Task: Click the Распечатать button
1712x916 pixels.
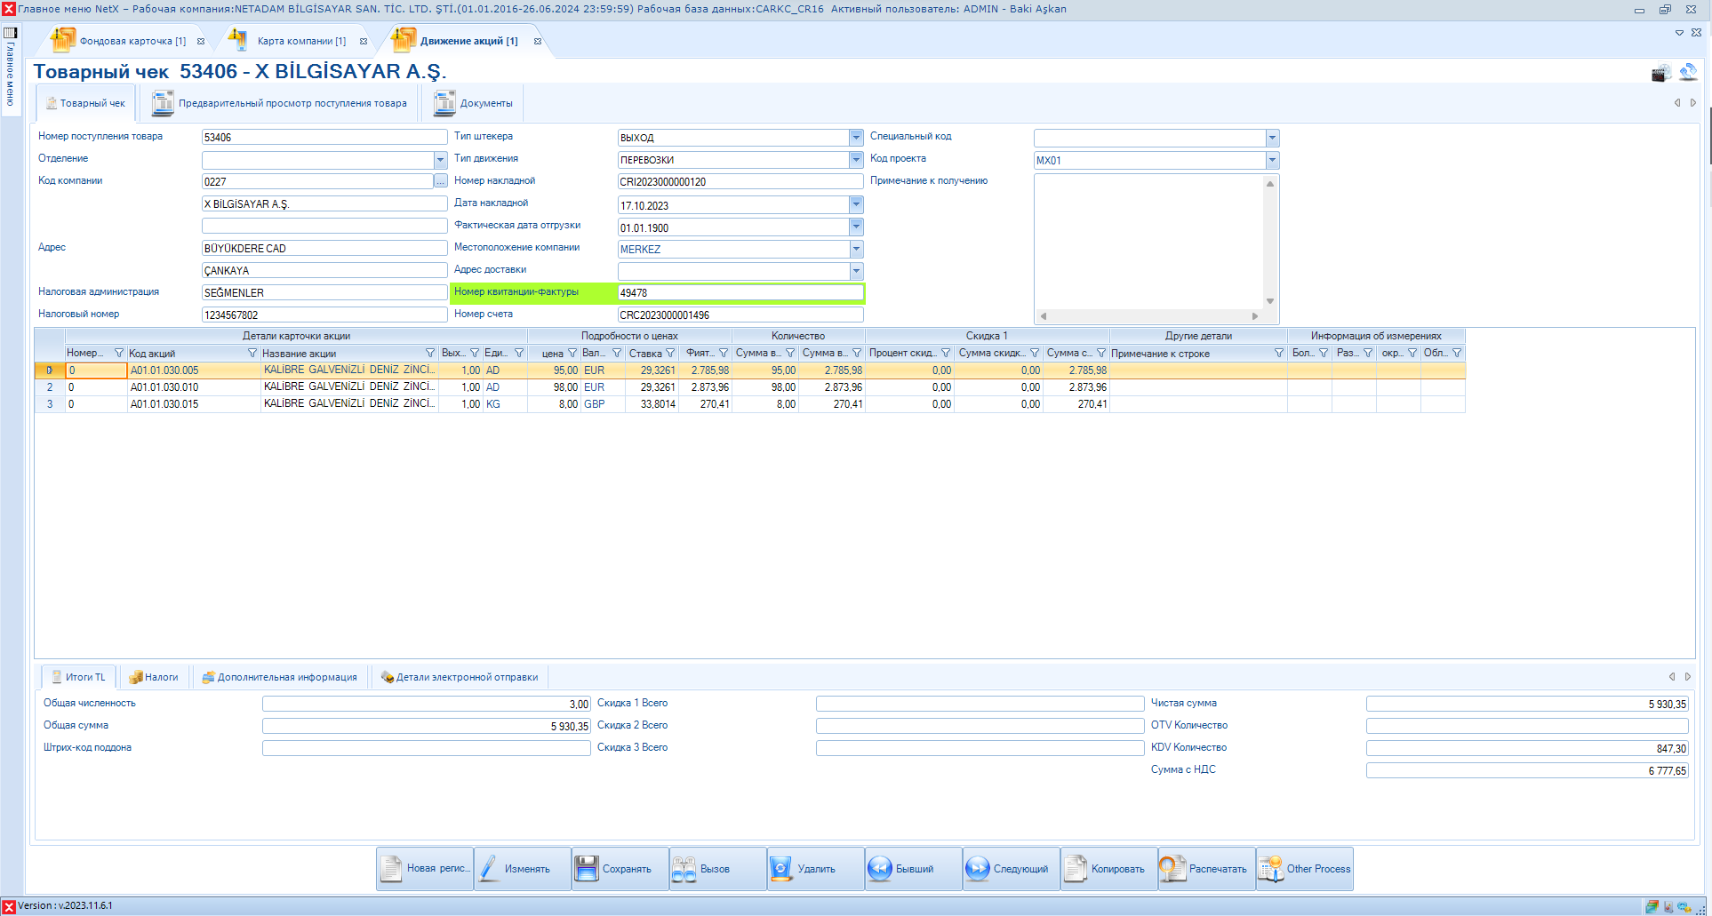Action: tap(1206, 869)
